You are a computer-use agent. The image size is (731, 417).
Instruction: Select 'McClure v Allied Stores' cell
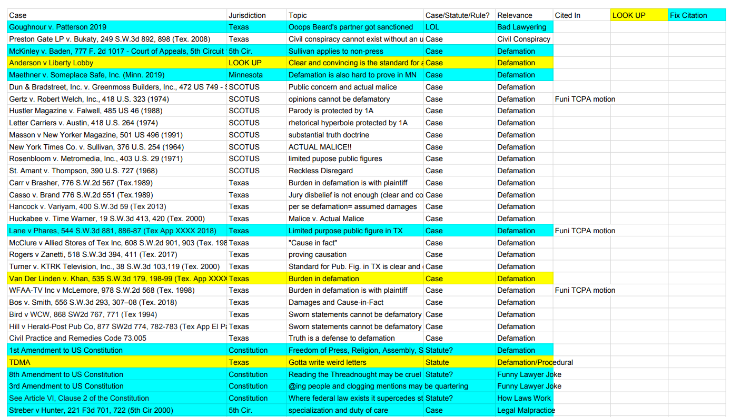point(117,243)
